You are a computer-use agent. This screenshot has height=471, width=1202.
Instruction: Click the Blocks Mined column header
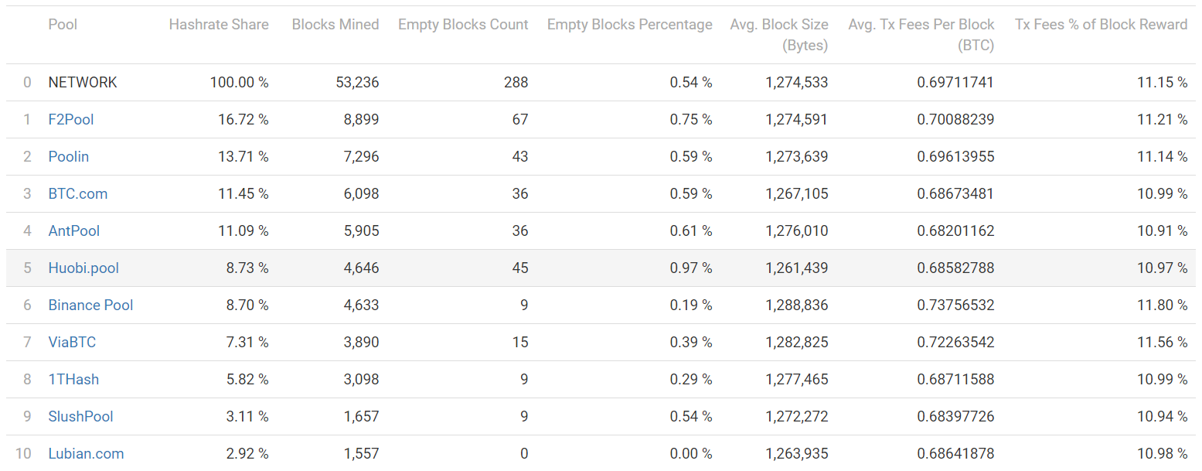[x=335, y=25]
